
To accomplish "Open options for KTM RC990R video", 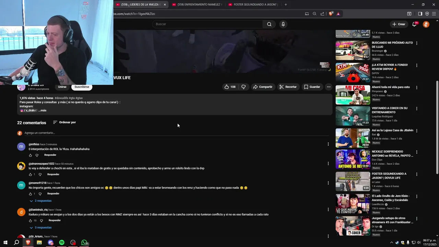I will click(x=417, y=65).
